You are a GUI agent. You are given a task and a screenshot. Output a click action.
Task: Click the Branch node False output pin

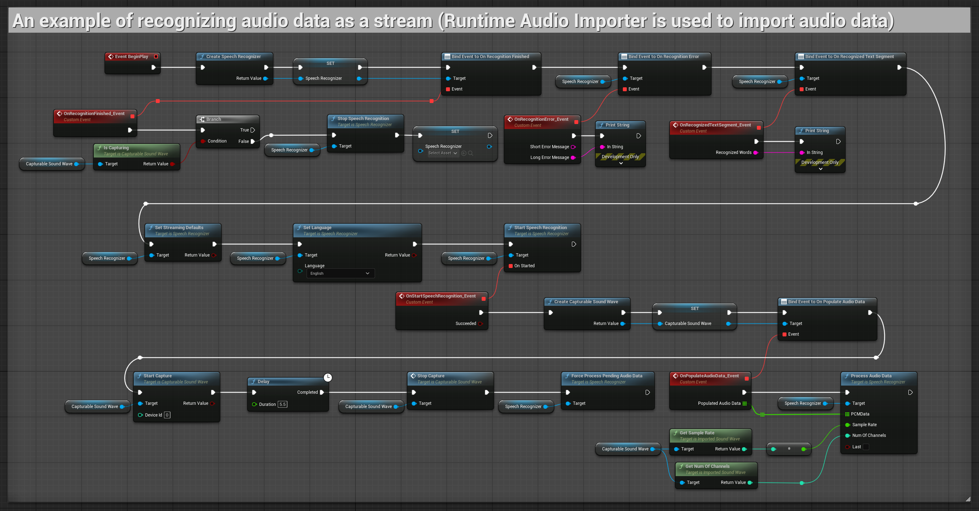coord(253,141)
